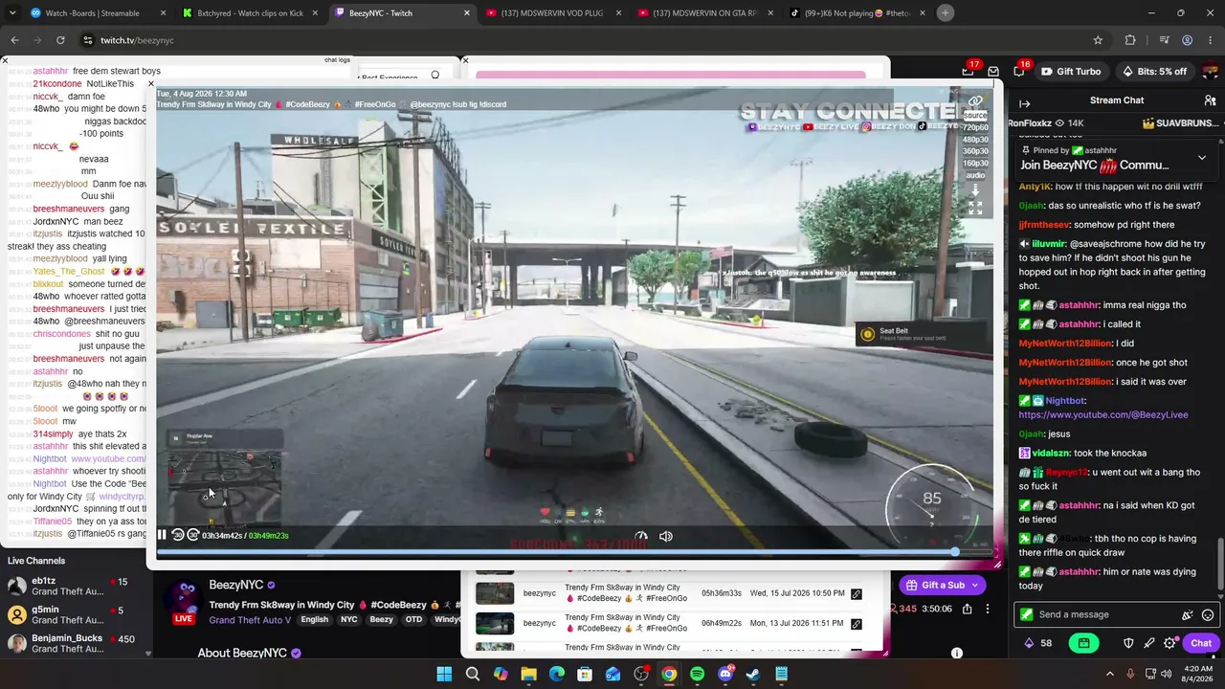
Task: Download the VOD with arrow icon
Action: (975, 190)
